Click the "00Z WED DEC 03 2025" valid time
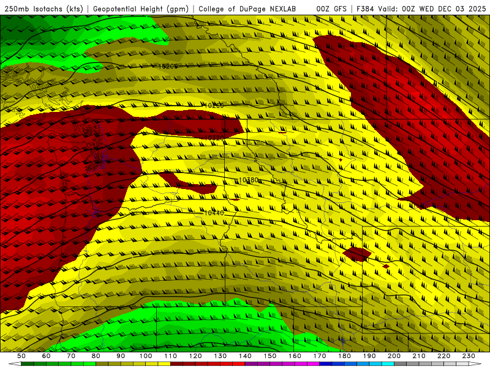 [443, 9]
